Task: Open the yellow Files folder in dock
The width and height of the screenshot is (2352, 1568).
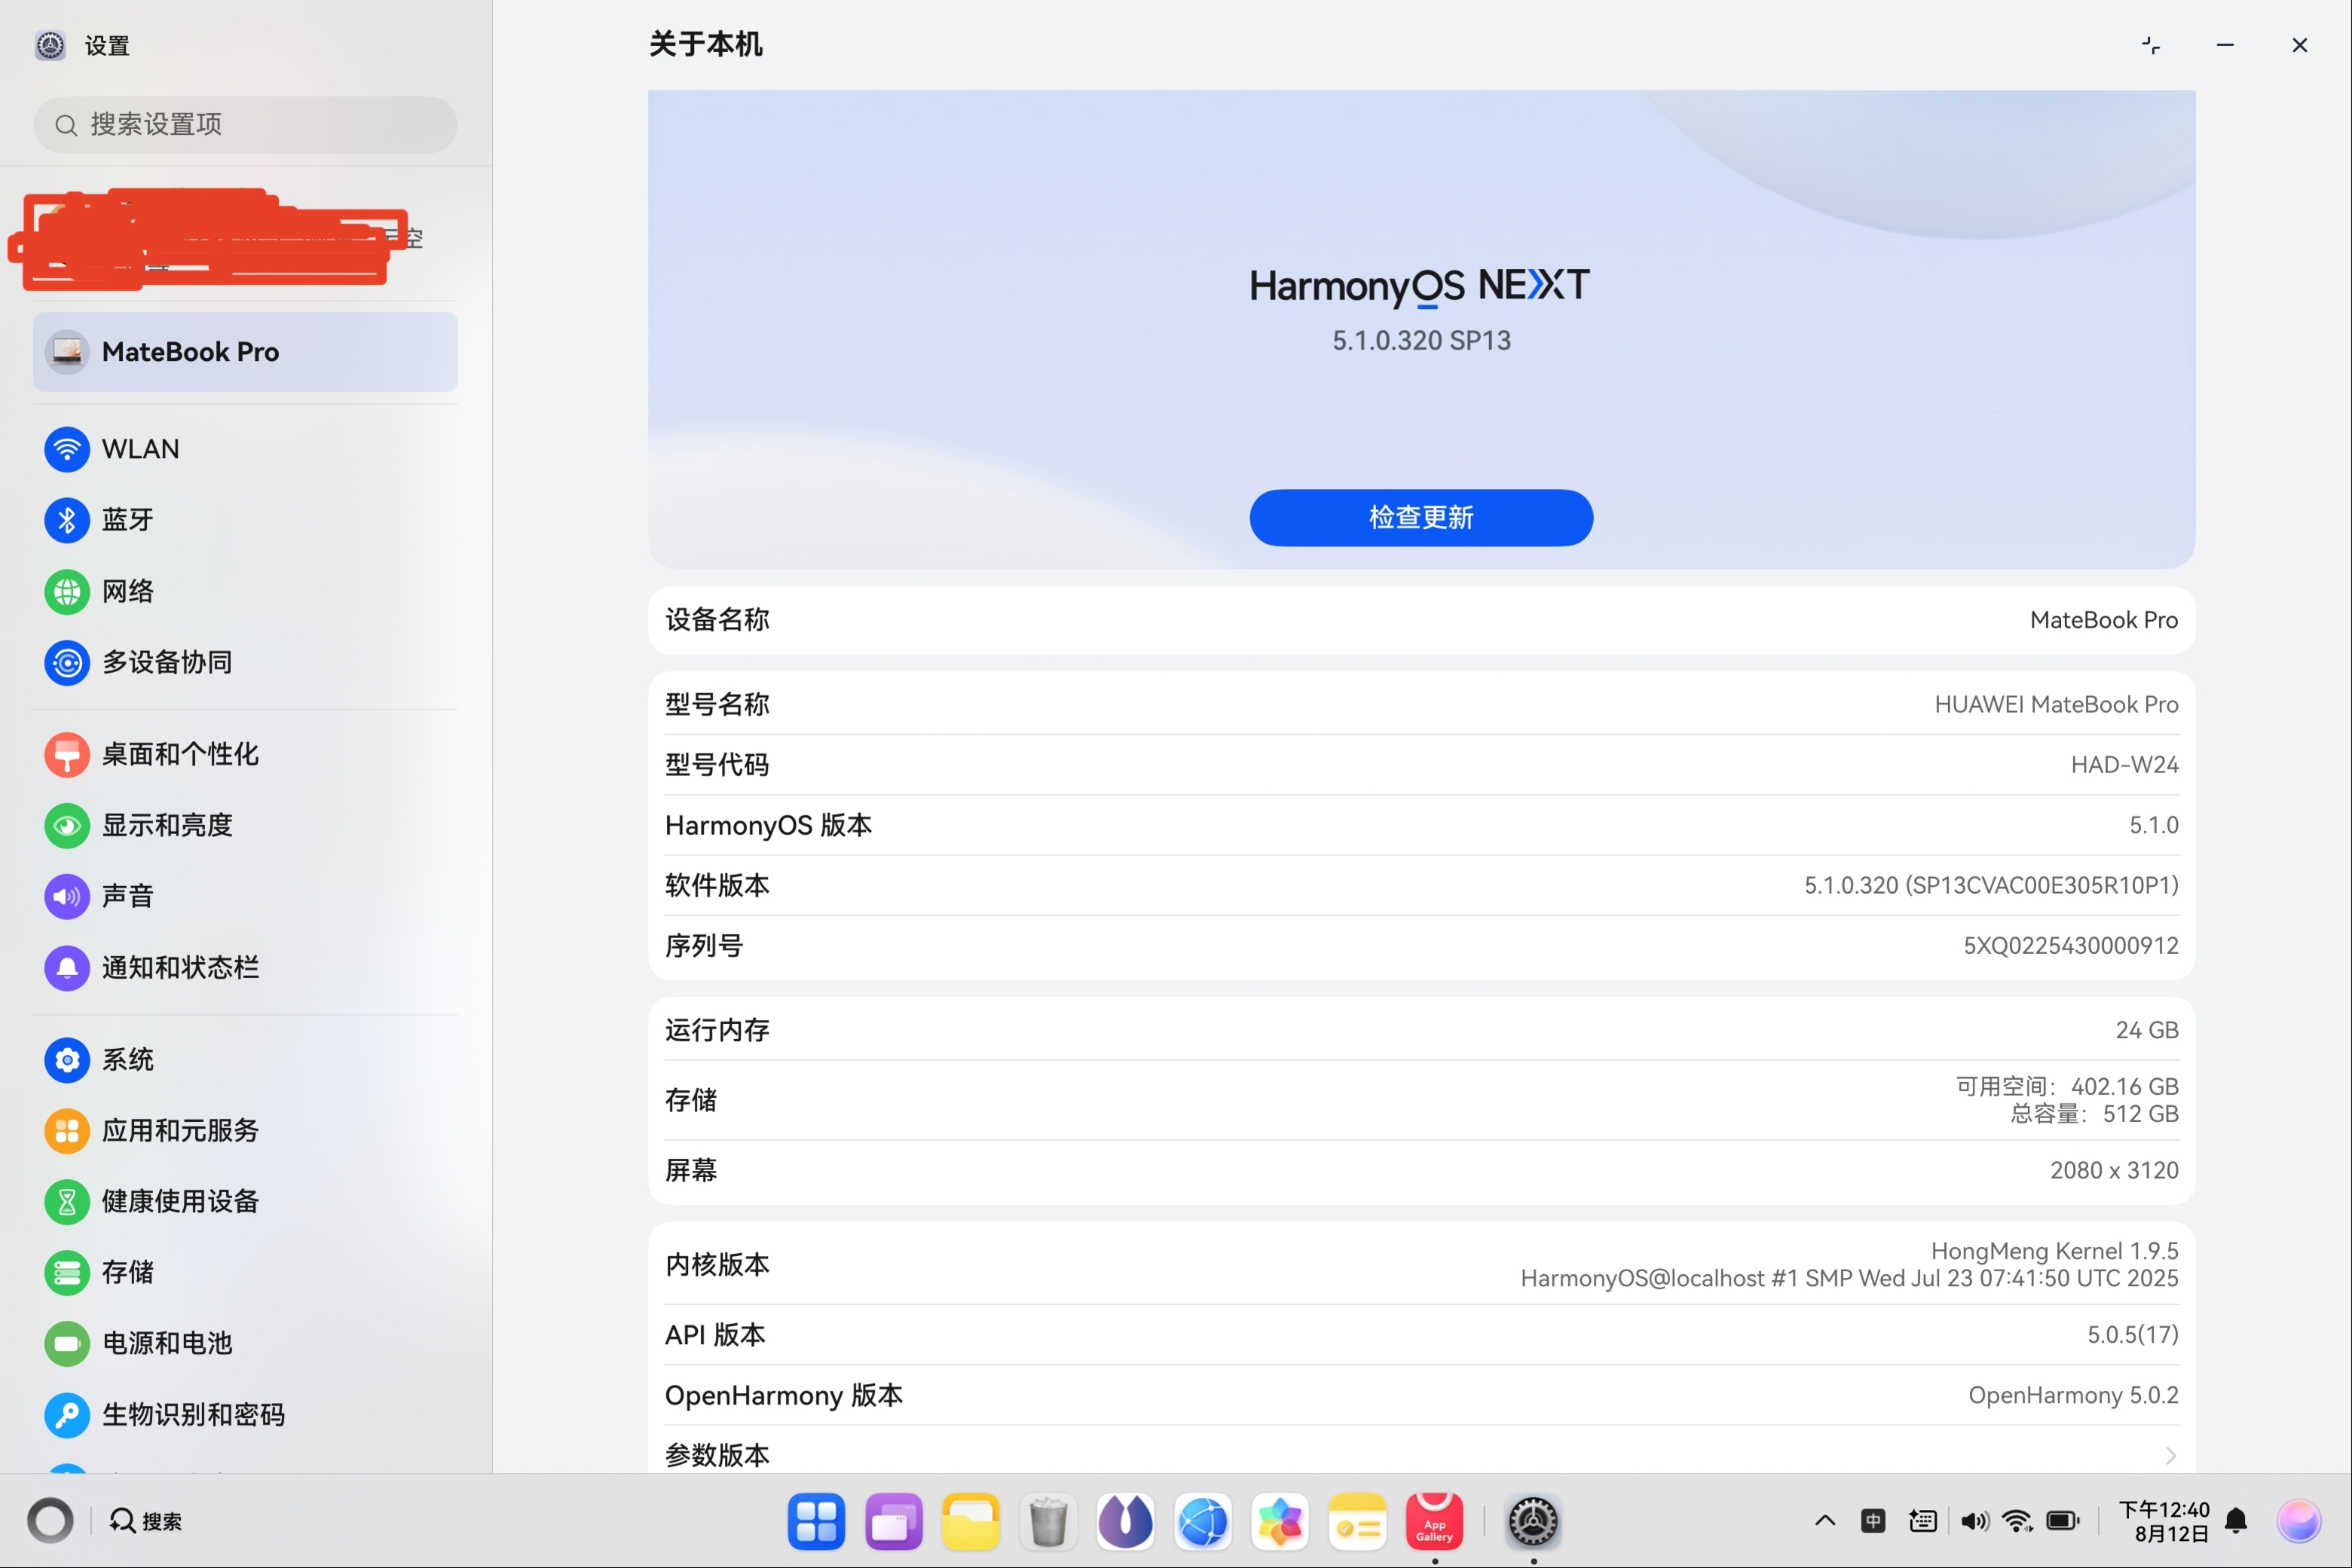Action: (971, 1522)
